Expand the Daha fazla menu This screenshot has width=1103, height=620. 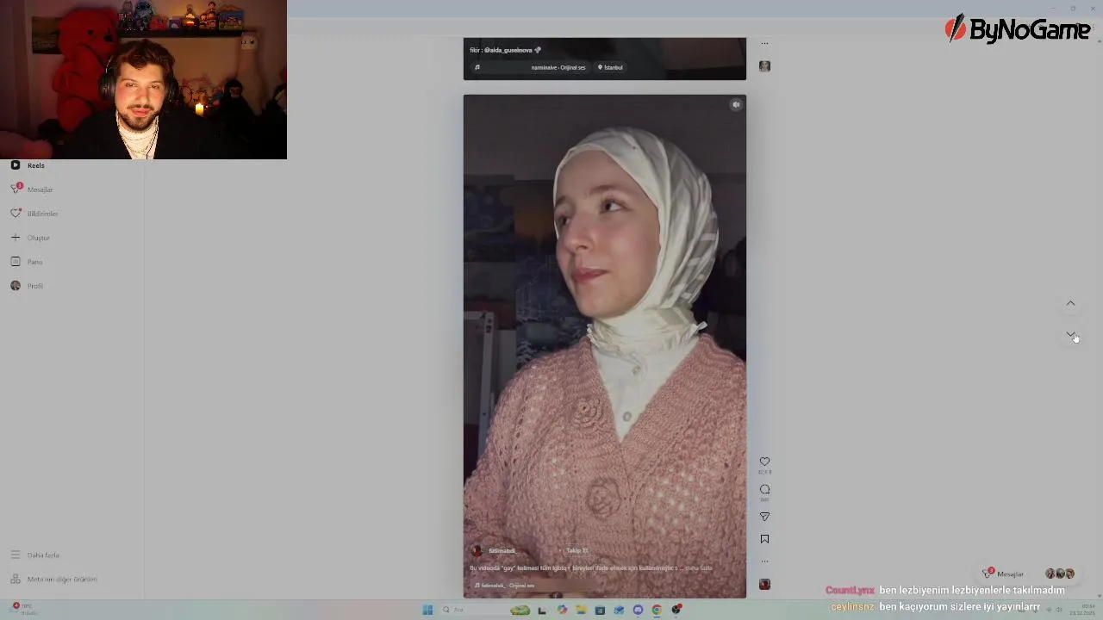[x=35, y=555]
